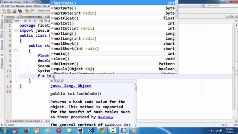
Task: Select radix() in the completion list
Action: coord(113,54)
